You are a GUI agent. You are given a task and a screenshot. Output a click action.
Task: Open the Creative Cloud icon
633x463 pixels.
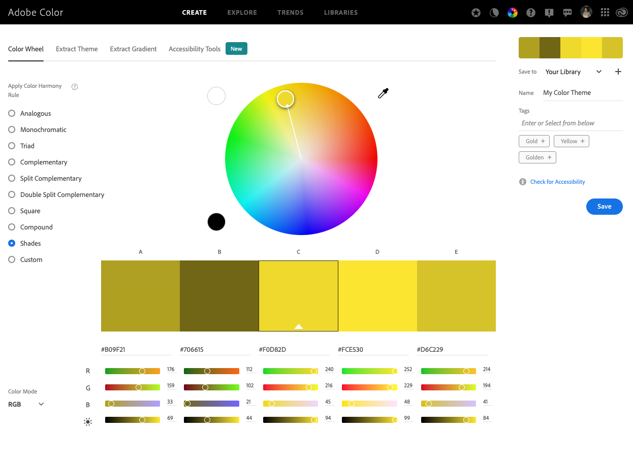pyautogui.click(x=622, y=13)
